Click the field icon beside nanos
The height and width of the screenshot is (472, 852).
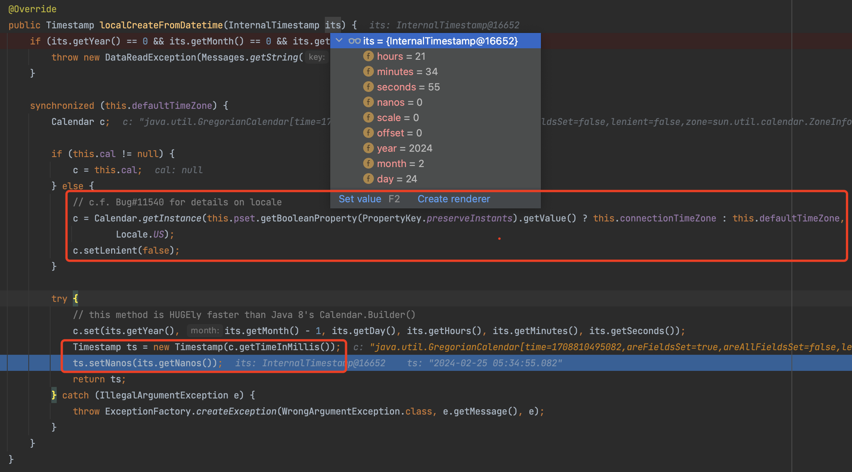click(x=368, y=102)
